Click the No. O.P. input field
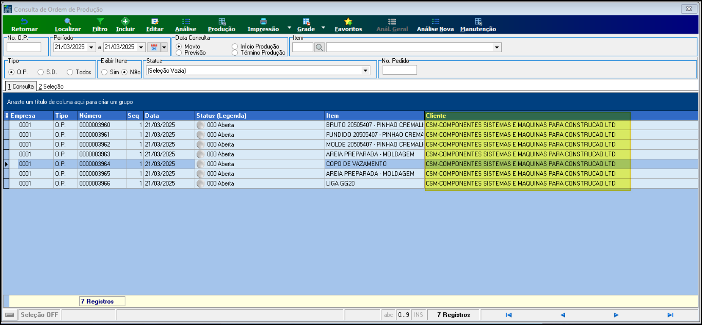This screenshot has height=325, width=702. [x=24, y=47]
